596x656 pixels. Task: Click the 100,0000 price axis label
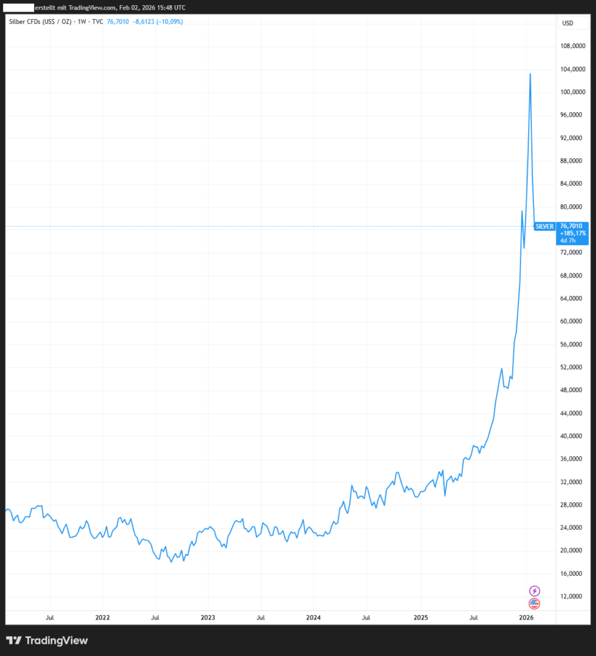point(574,92)
